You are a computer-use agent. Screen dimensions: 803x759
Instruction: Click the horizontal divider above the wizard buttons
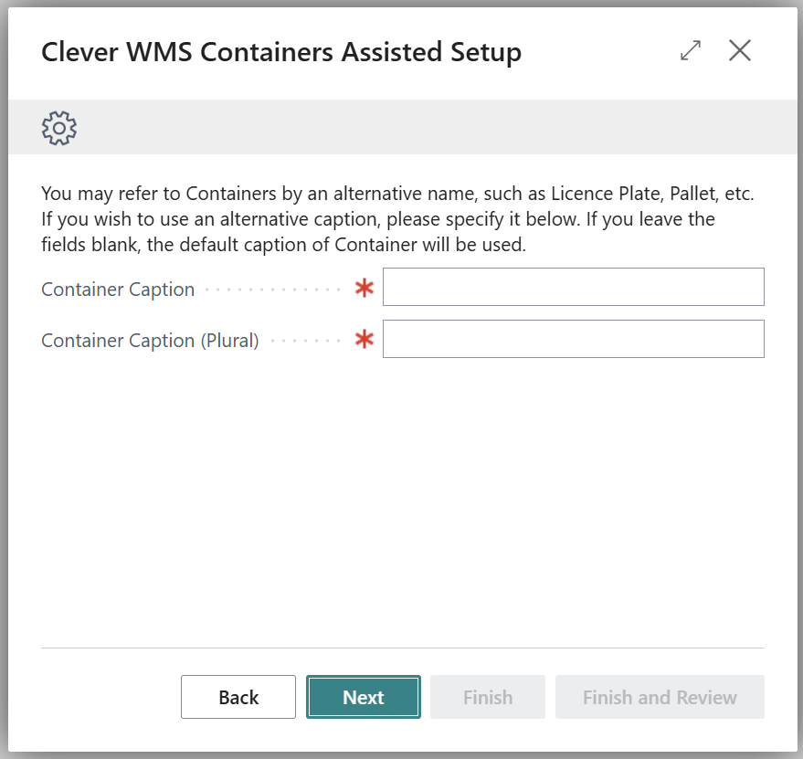point(402,648)
